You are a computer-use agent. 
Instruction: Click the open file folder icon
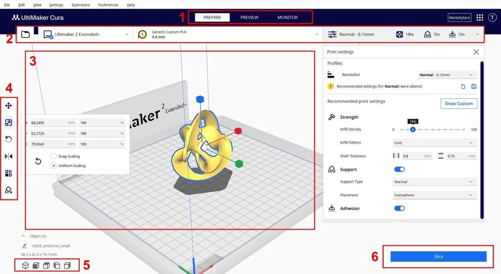(x=25, y=35)
